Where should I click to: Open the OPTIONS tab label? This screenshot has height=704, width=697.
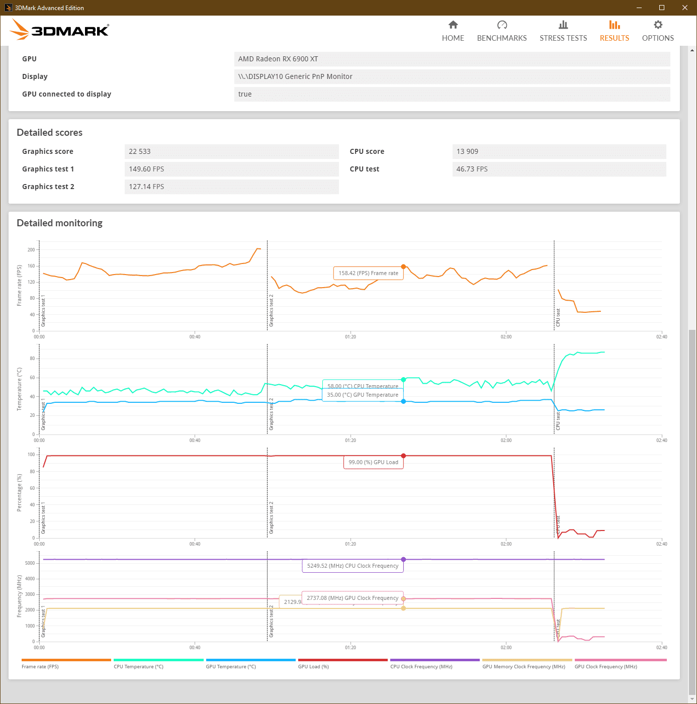point(658,38)
